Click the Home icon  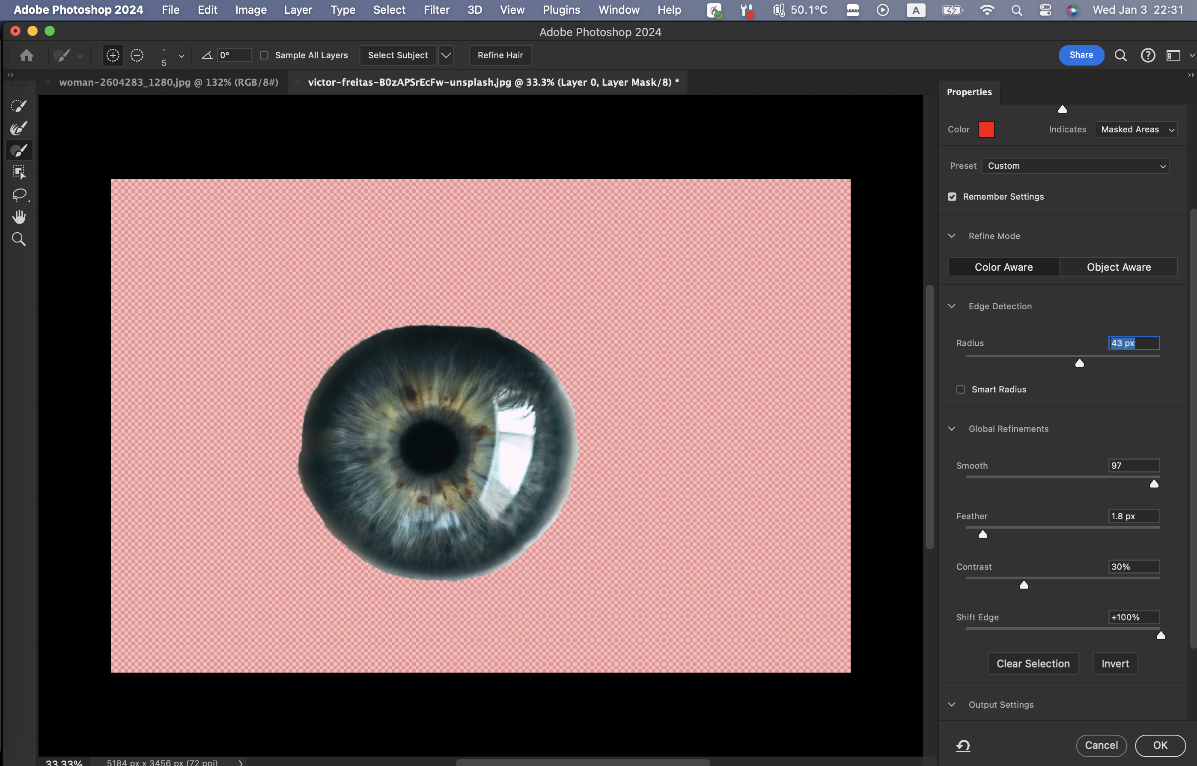point(27,55)
